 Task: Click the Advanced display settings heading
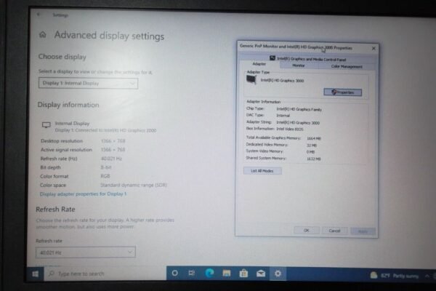[109, 36]
